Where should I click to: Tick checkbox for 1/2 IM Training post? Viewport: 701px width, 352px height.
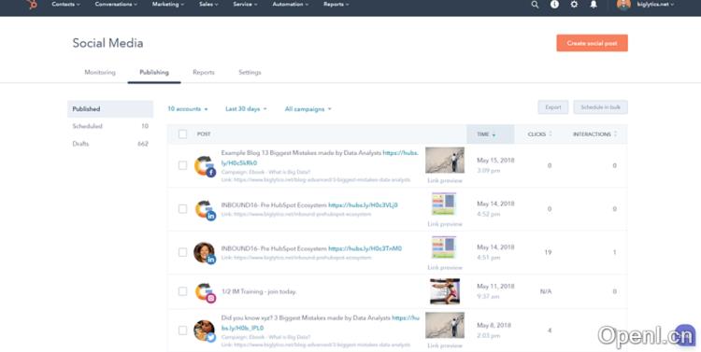coord(182,291)
